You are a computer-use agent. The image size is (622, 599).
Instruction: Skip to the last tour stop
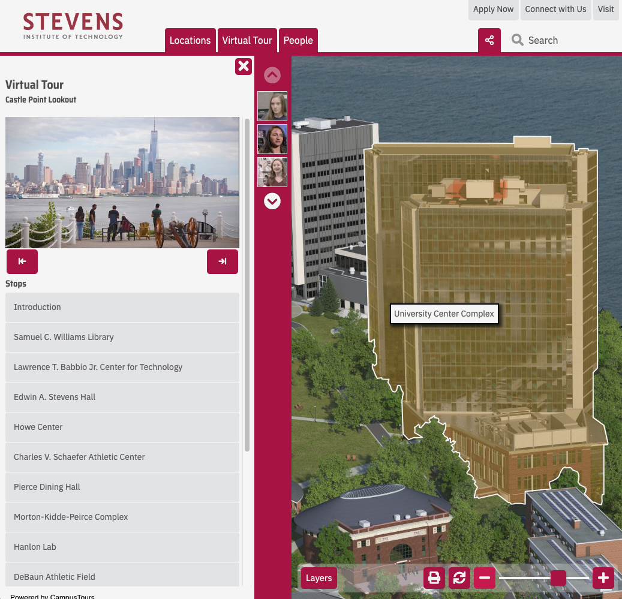point(222,261)
